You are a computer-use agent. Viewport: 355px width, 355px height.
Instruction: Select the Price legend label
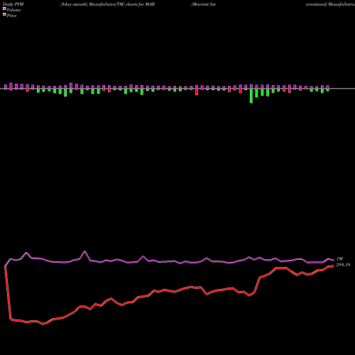pyautogui.click(x=11, y=16)
